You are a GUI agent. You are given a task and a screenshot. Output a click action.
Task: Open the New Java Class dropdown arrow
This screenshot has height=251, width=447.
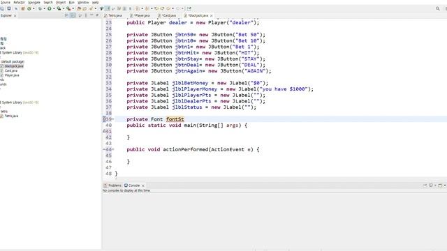34,8
